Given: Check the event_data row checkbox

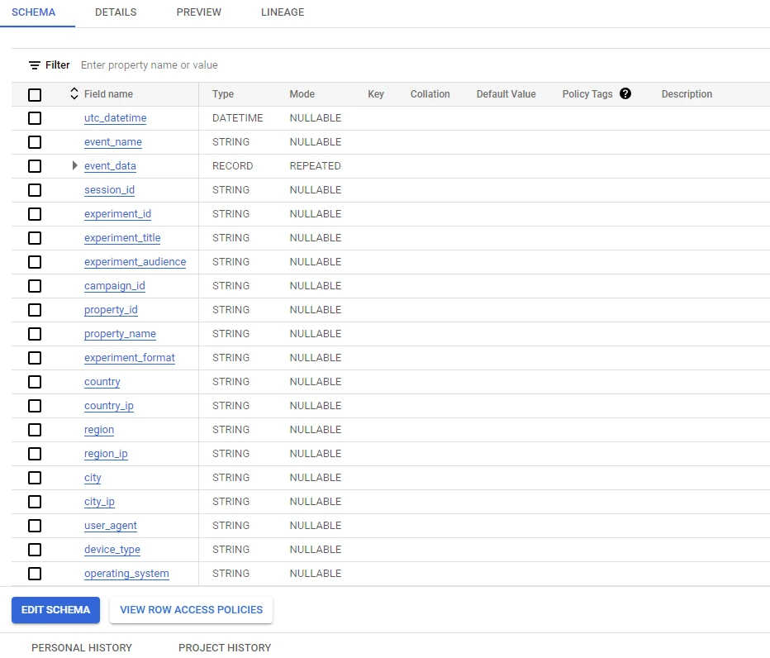Looking at the screenshot, I should point(35,166).
